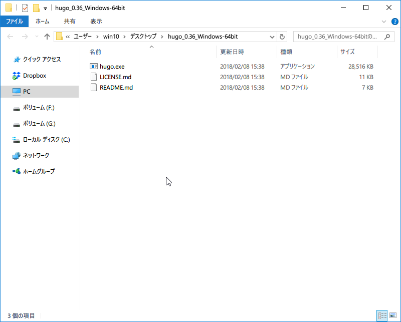Select ホームグループ label in navigation pane
Viewport: 401px width, 322px height.
pos(39,171)
